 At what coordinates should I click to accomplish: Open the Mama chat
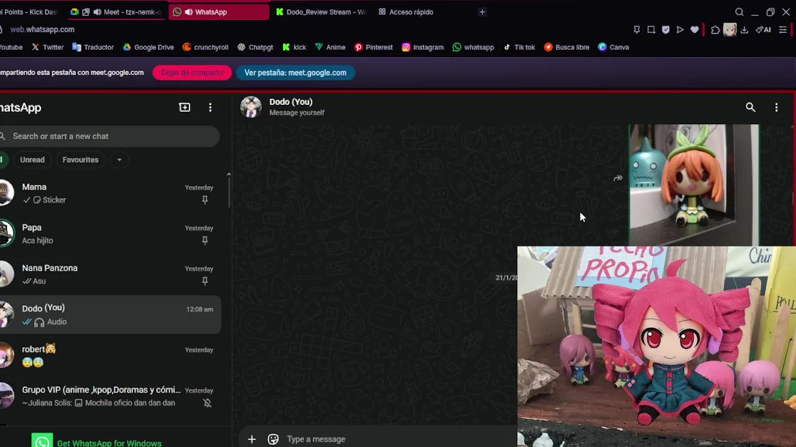pyautogui.click(x=111, y=193)
